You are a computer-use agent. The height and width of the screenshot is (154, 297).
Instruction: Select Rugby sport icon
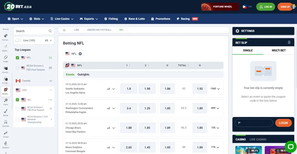point(6,59)
